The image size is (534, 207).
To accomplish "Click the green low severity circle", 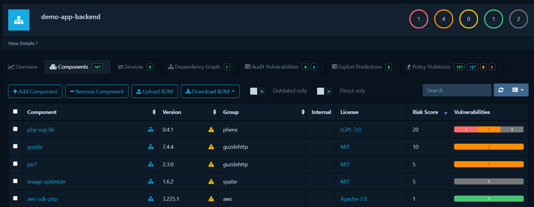I will tap(494, 19).
